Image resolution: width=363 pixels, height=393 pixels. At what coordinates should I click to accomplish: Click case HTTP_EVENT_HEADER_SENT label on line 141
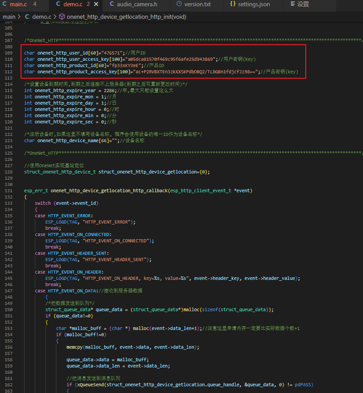pyautogui.click(x=72, y=254)
